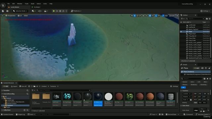Open the Content Drawer from status bar

[7, 114]
